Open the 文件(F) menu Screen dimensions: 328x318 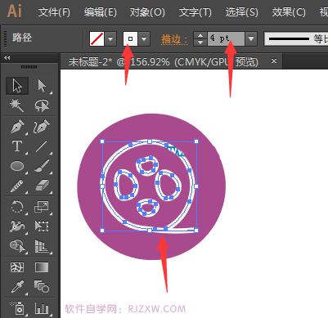tap(54, 12)
